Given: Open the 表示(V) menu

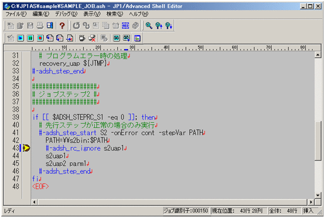Looking at the screenshot, I should pos(92,14).
